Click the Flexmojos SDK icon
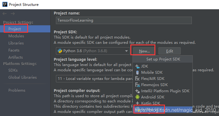219x116 pixels. (x=137, y=85)
